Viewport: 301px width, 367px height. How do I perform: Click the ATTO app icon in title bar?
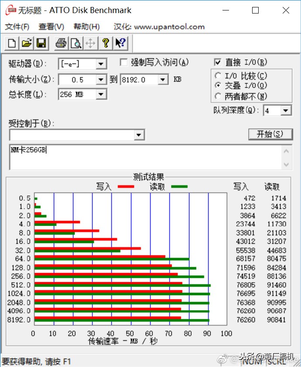[10, 10]
